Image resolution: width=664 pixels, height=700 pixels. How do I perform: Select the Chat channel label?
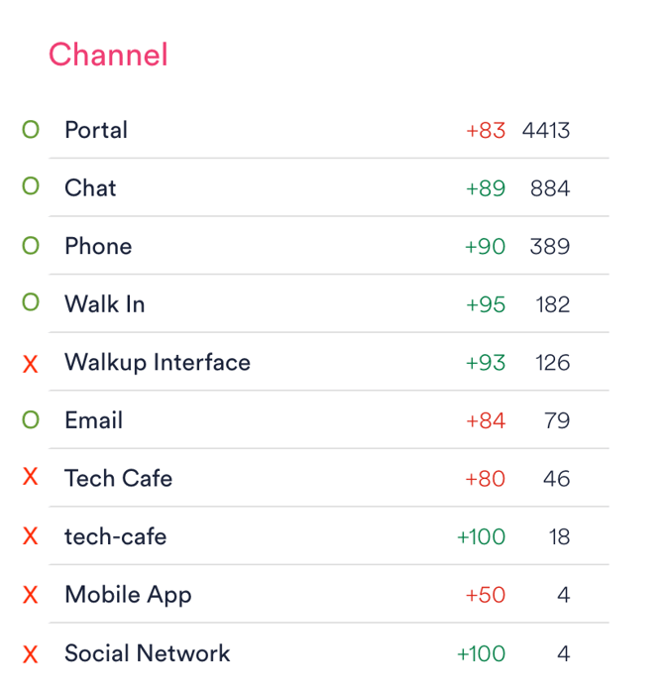[90, 187]
